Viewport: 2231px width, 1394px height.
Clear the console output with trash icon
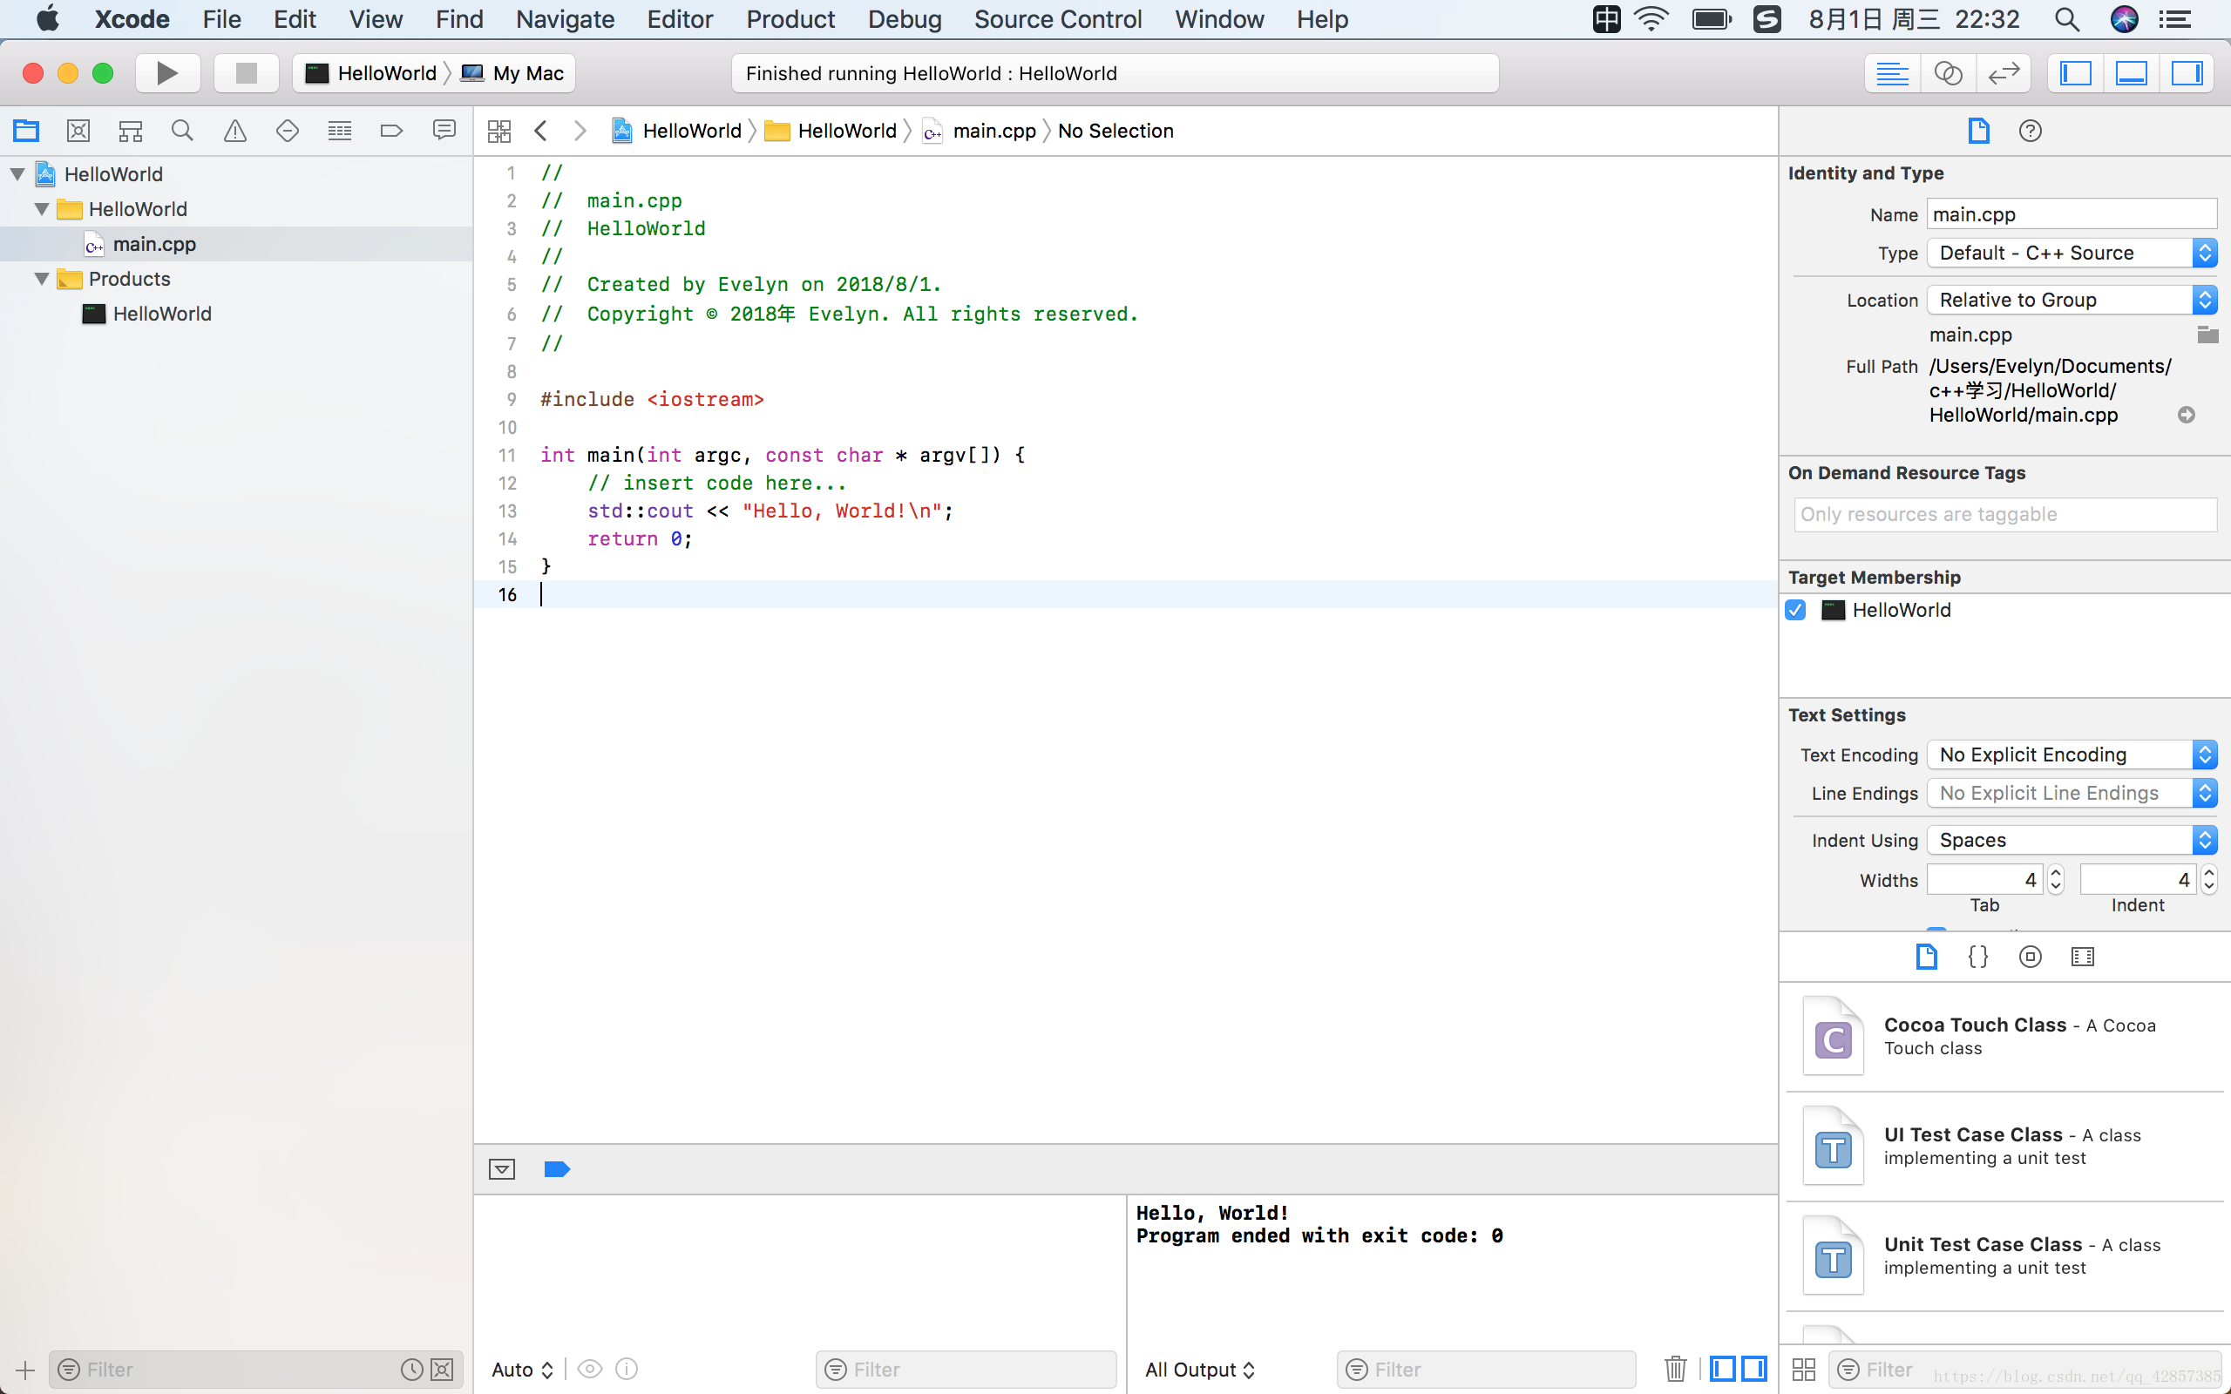1676,1369
